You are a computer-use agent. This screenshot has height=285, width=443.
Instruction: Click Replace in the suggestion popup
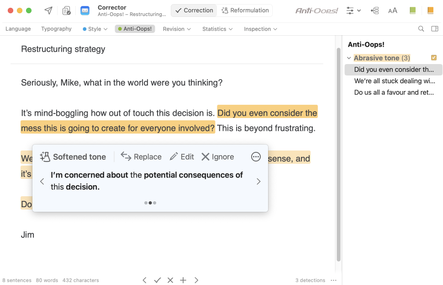coord(141,157)
